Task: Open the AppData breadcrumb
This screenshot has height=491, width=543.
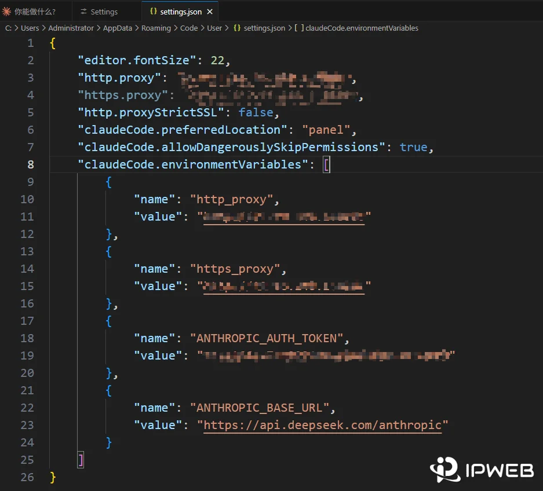Action: (x=118, y=28)
